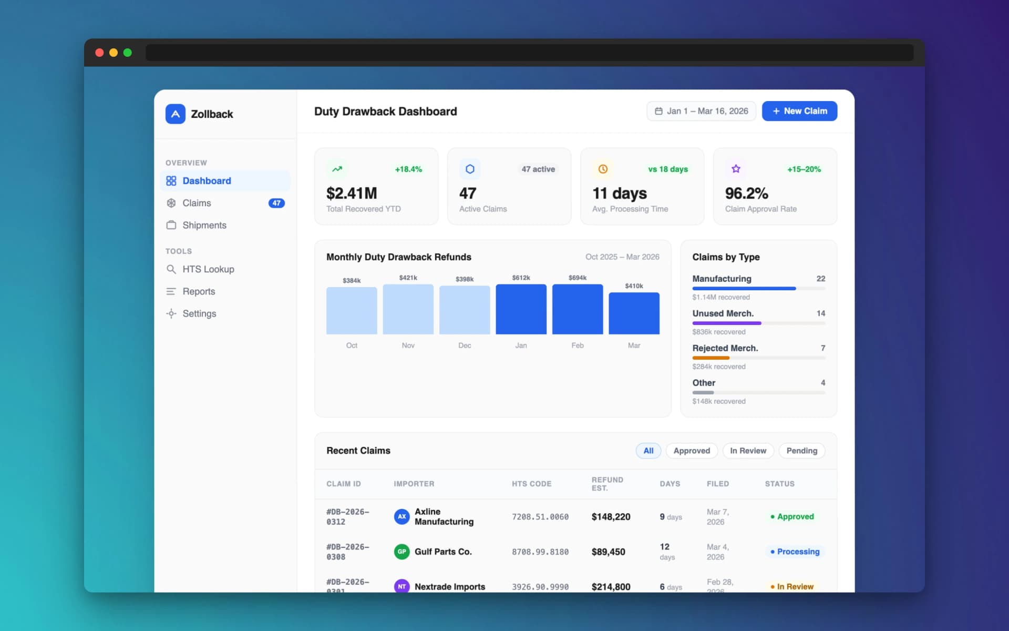Click the Dashboard grid icon in sidebar

171,181
